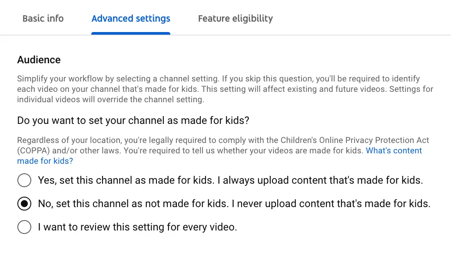
Task: Click the label text 'I want to review this setting'
Action: click(137, 227)
